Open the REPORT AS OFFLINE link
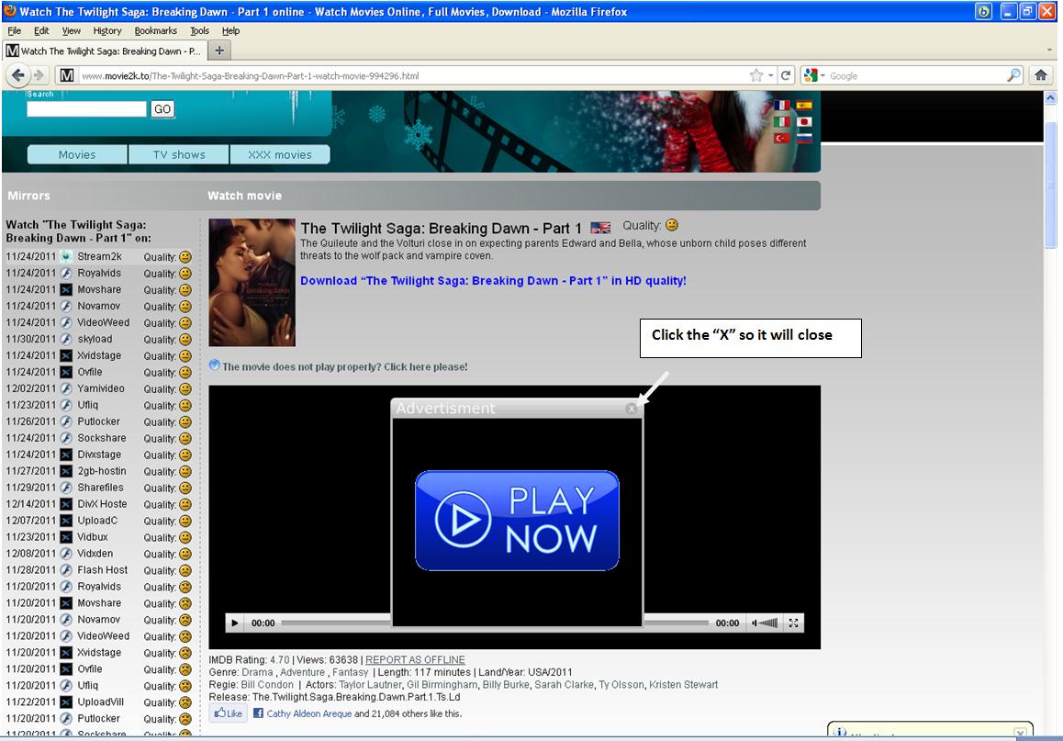Image resolution: width=1063 pixels, height=741 pixels. pyautogui.click(x=415, y=659)
